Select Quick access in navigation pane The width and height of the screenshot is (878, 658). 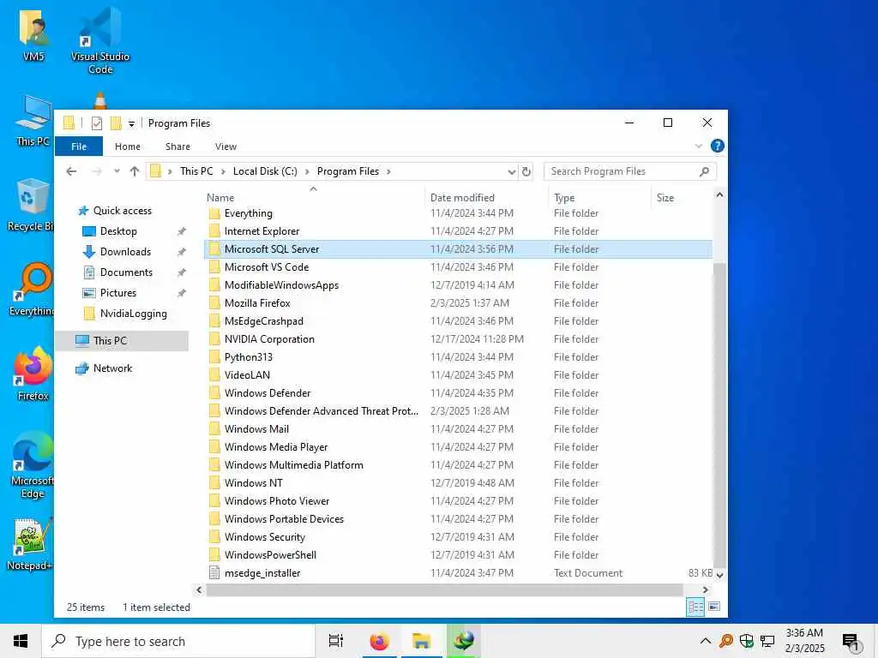(x=122, y=211)
